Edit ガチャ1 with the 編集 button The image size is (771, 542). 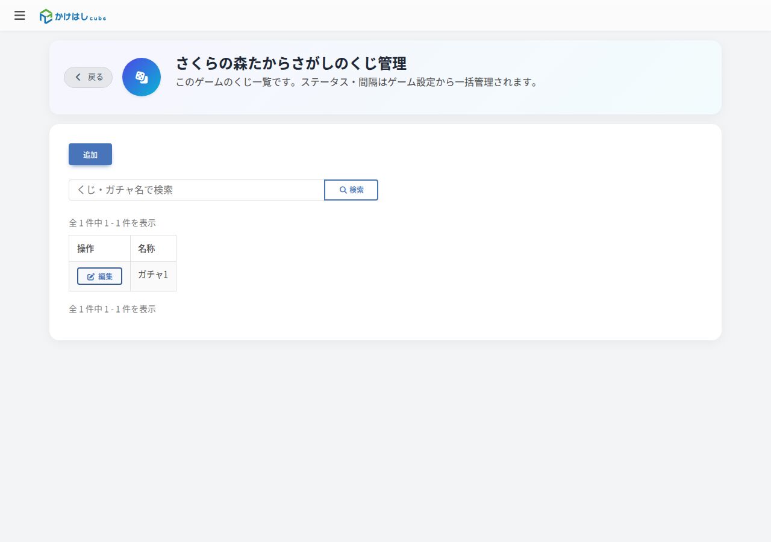pyautogui.click(x=99, y=276)
